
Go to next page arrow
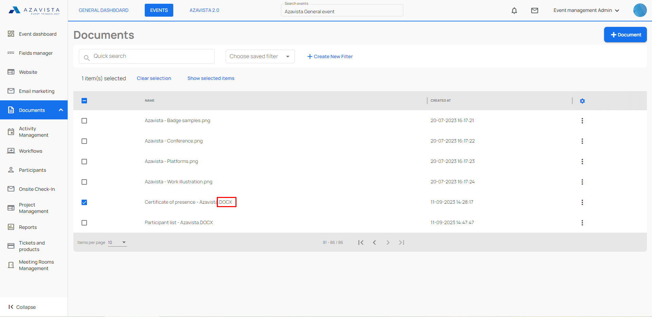388,243
